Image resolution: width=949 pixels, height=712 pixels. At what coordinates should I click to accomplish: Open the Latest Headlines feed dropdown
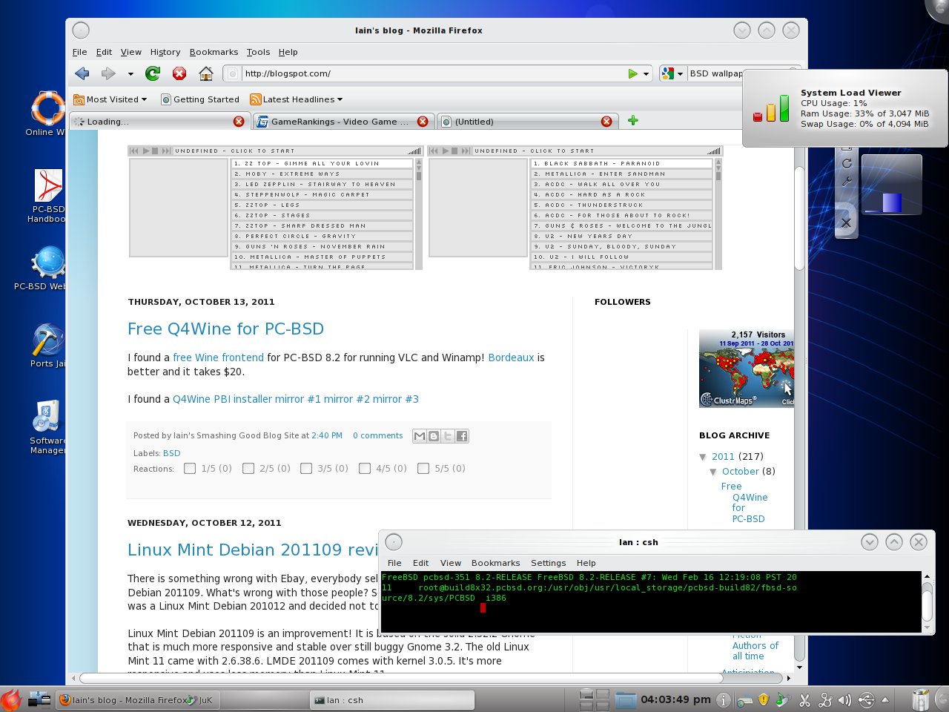point(297,99)
